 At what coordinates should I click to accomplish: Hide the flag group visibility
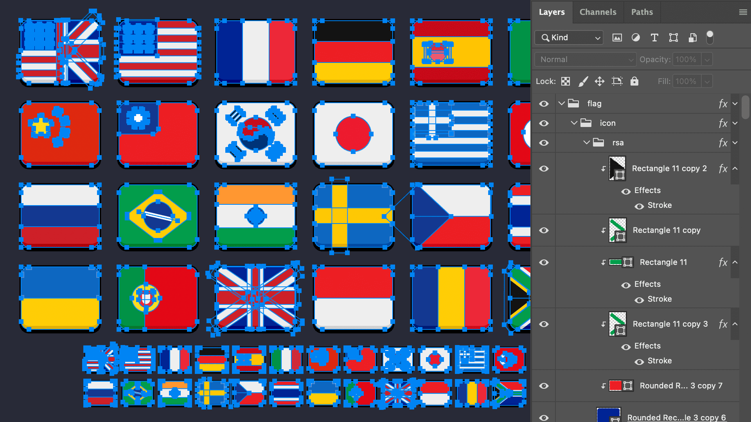point(544,104)
